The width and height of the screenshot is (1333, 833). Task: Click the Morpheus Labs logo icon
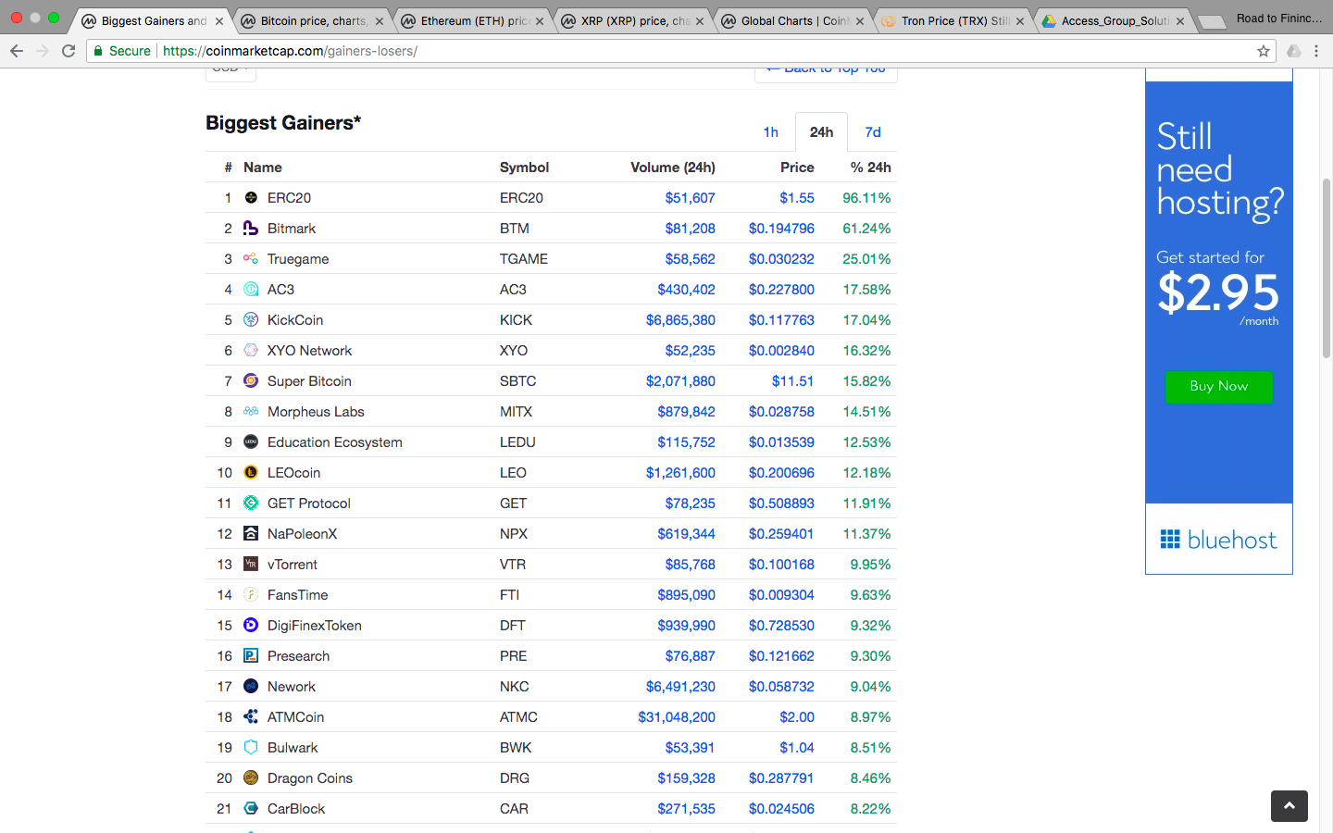point(251,411)
